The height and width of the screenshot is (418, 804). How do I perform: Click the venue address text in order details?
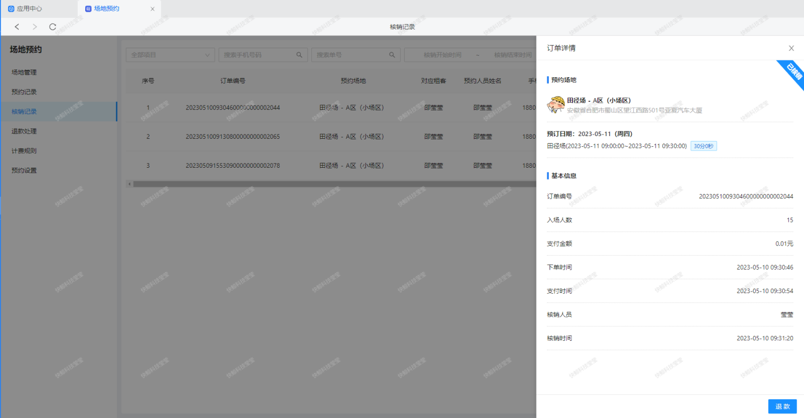click(635, 110)
